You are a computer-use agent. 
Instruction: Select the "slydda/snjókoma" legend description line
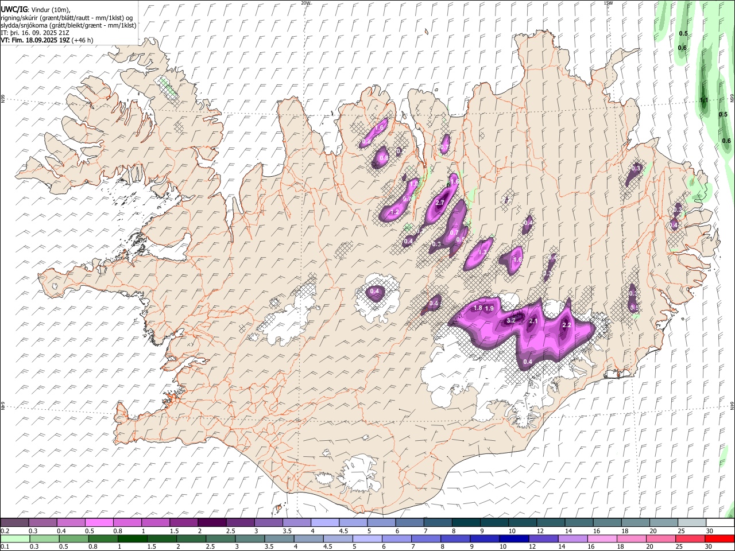(69, 25)
